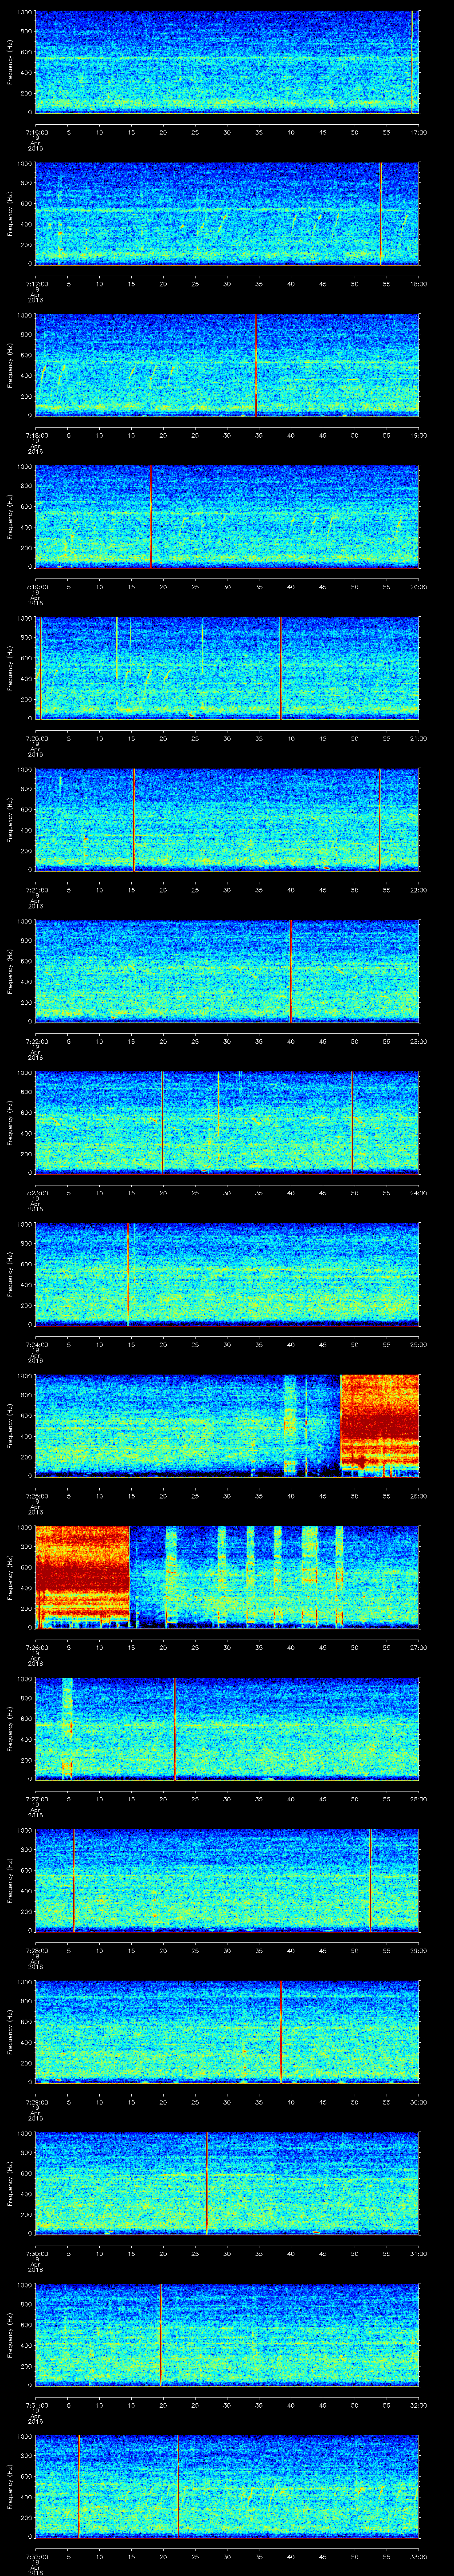Click the spectrogram panel starting at 7:25:00
This screenshot has height=2576, width=454.
pyautogui.click(x=227, y=1426)
